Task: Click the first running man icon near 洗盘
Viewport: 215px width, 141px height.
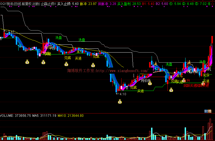Action: click(x=155, y=64)
